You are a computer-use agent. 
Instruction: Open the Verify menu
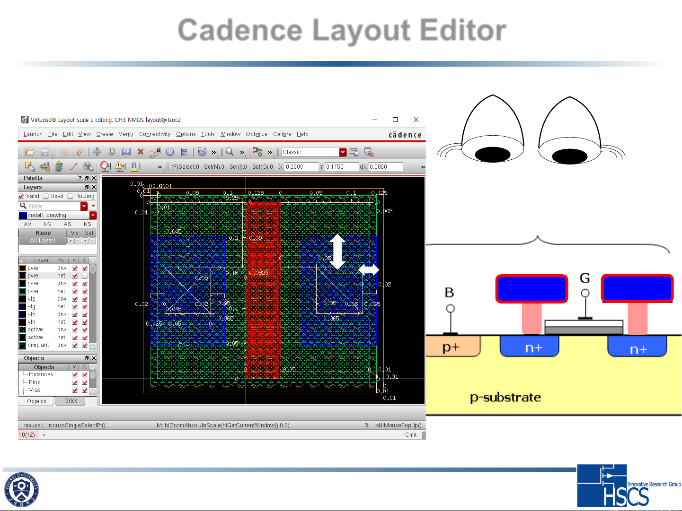[x=126, y=134]
